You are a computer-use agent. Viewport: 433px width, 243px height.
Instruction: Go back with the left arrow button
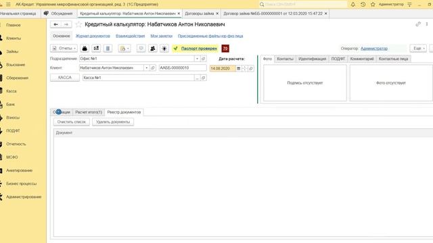point(55,24)
